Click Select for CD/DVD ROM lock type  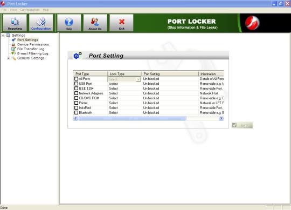tap(113, 98)
